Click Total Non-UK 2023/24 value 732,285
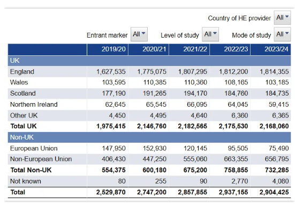Screen dimensions: 295x204 click(x=277, y=170)
